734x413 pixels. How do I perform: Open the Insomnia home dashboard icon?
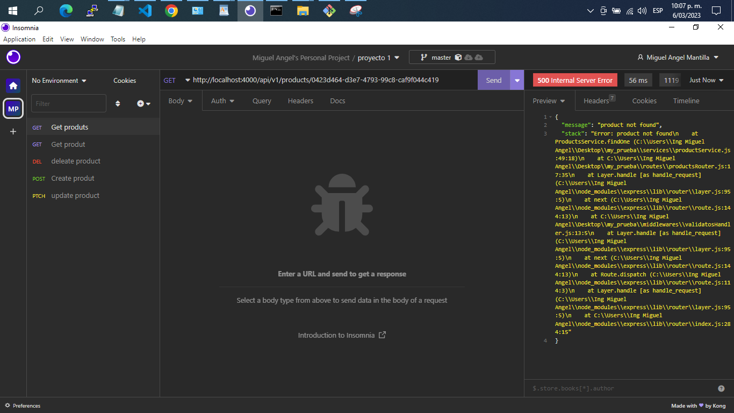click(13, 85)
